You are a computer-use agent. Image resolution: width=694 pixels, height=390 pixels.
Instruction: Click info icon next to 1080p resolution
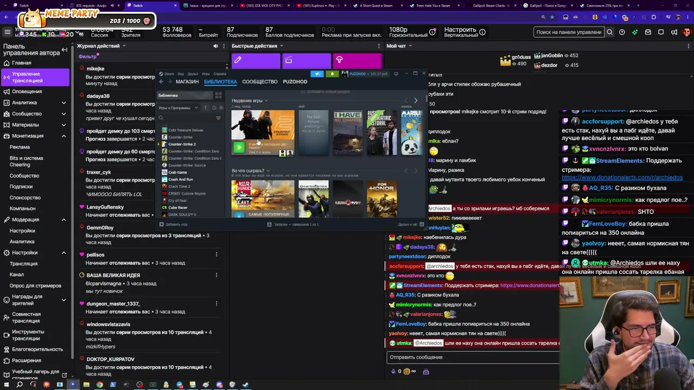[432, 32]
